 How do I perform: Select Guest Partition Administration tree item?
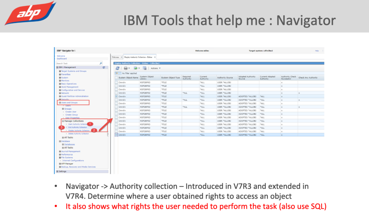(75, 96)
